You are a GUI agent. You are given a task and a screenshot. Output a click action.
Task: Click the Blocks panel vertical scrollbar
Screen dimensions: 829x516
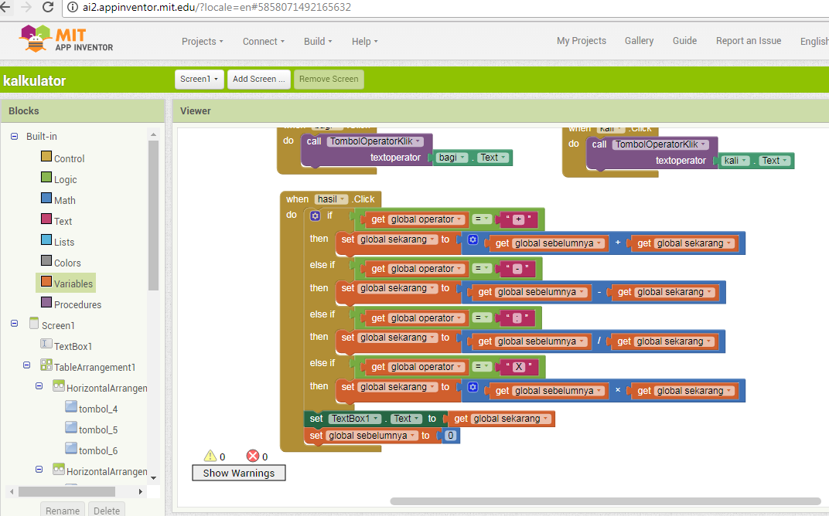coord(153,216)
